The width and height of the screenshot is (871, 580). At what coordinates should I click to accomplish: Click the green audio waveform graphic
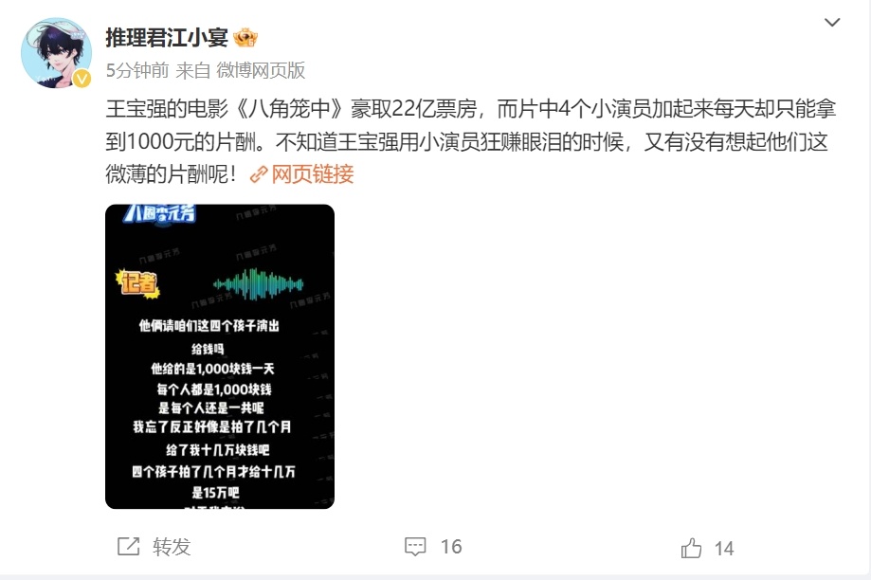pos(259,284)
